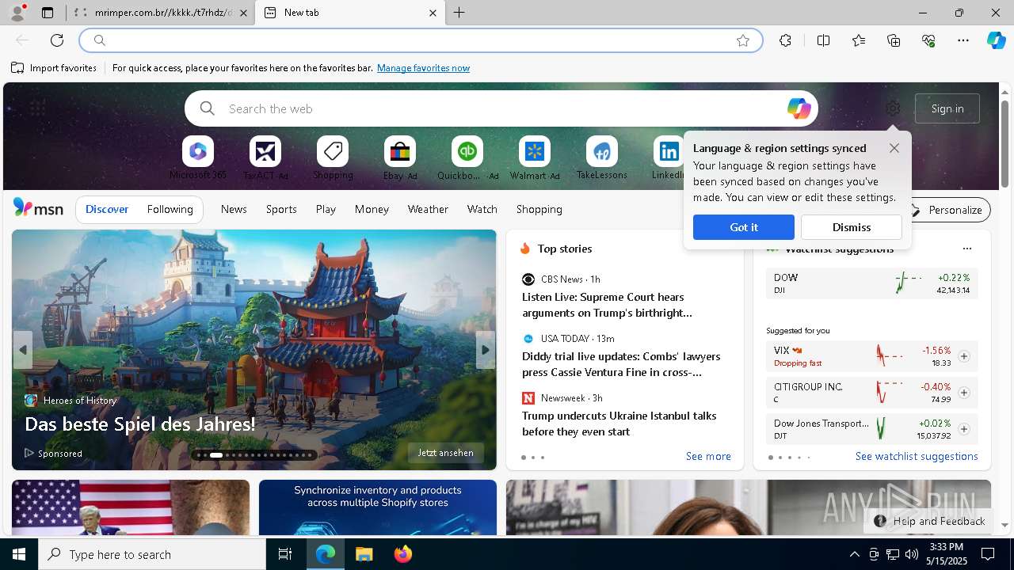
Task: Open page settings gear icon
Action: [x=893, y=108]
